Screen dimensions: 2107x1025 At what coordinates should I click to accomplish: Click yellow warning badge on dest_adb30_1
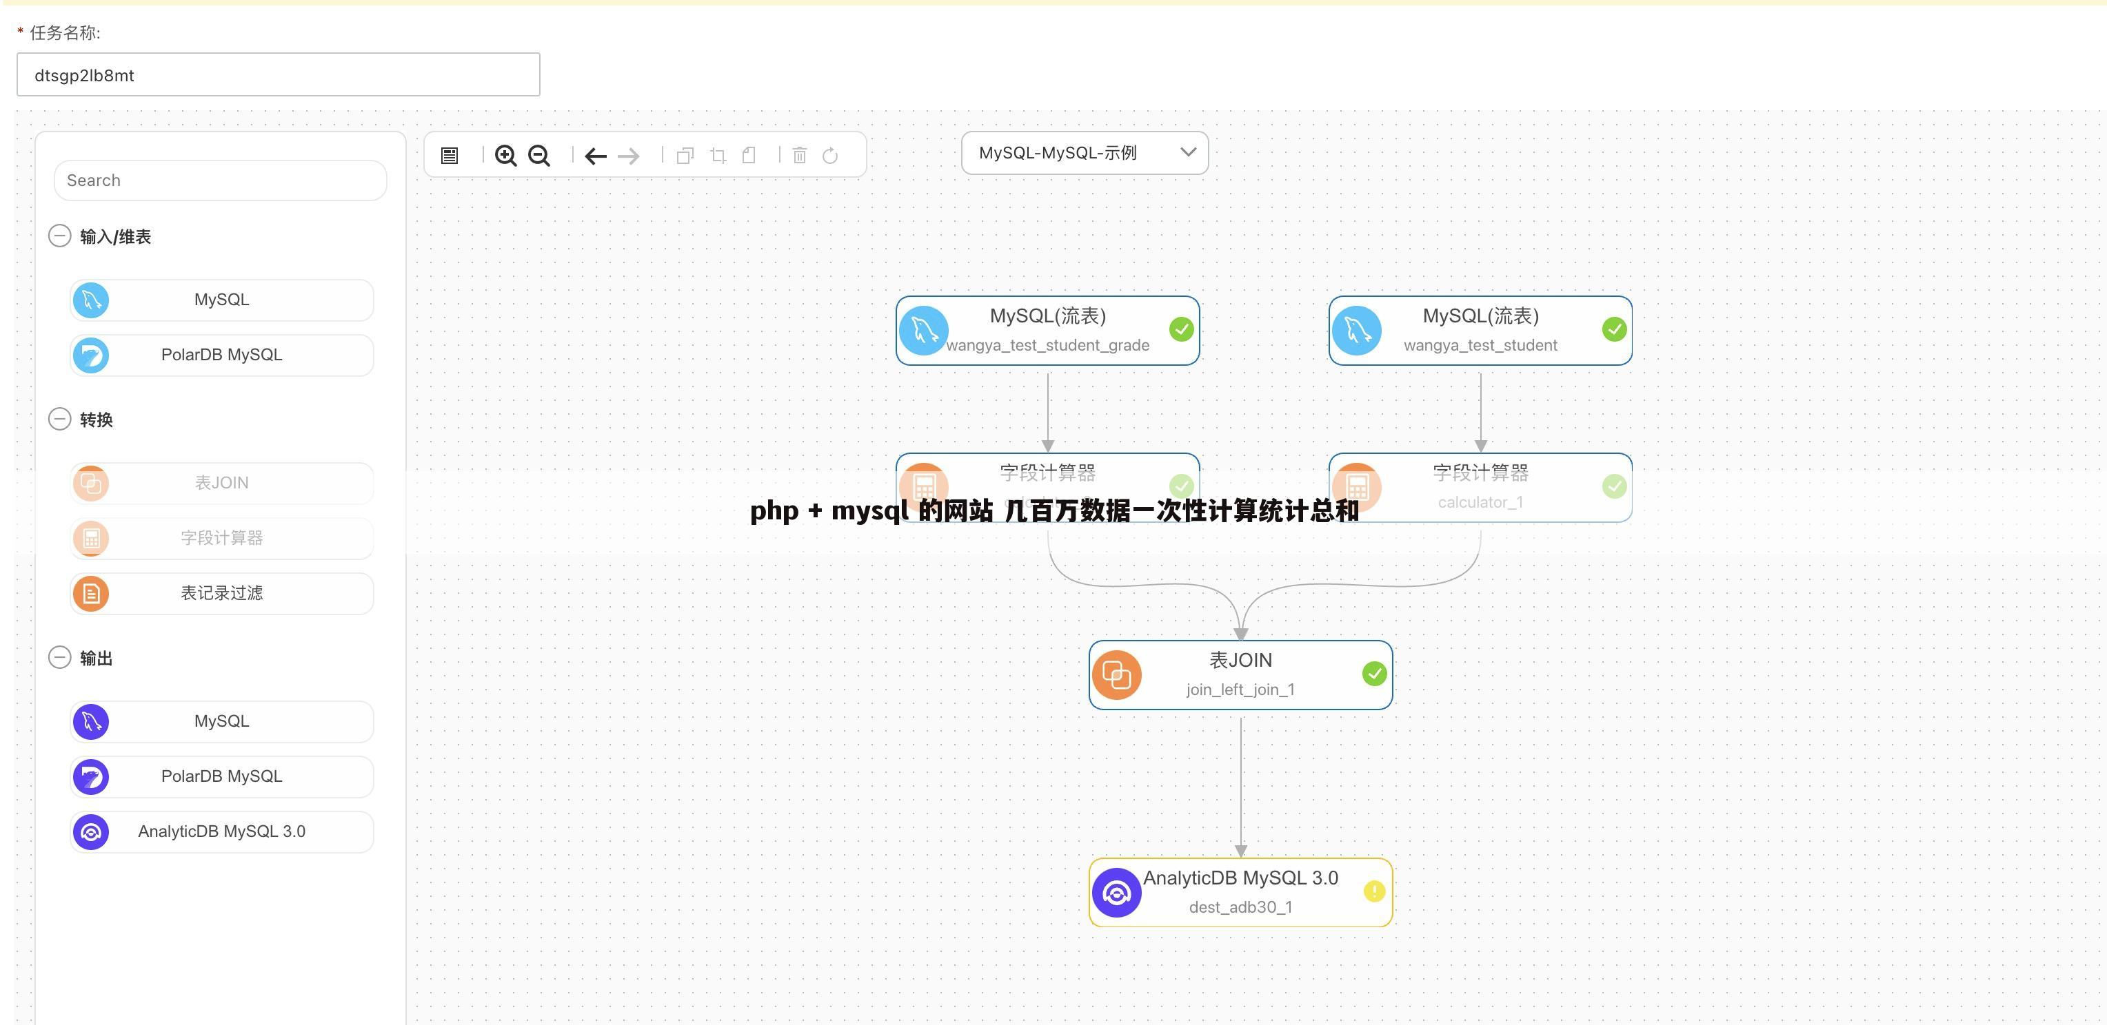click(x=1374, y=891)
